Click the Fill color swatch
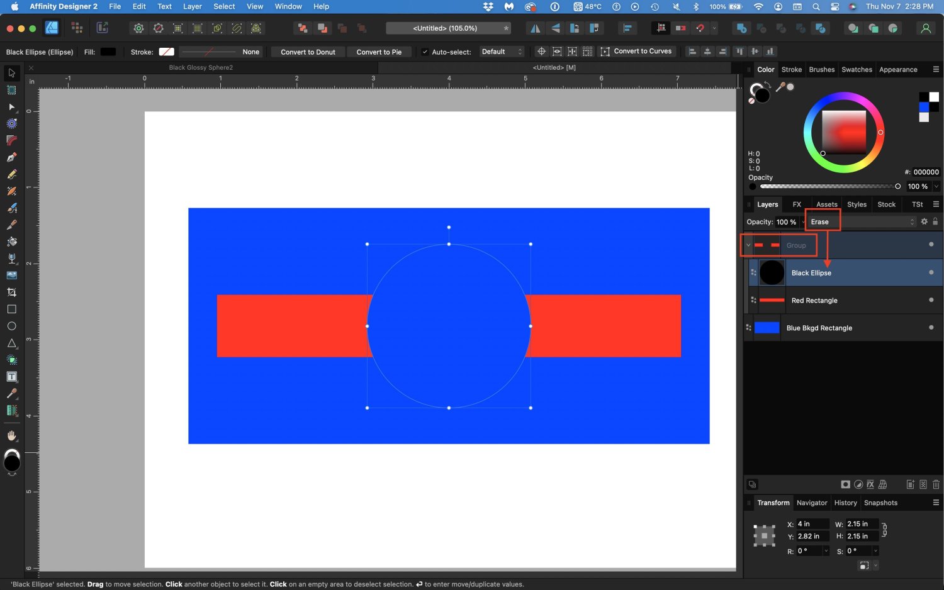The width and height of the screenshot is (944, 590). (108, 52)
